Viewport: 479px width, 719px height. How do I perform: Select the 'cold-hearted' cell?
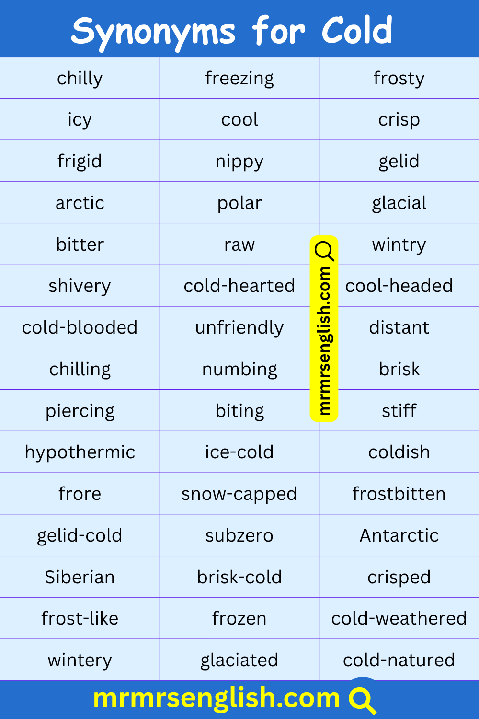pos(239,286)
